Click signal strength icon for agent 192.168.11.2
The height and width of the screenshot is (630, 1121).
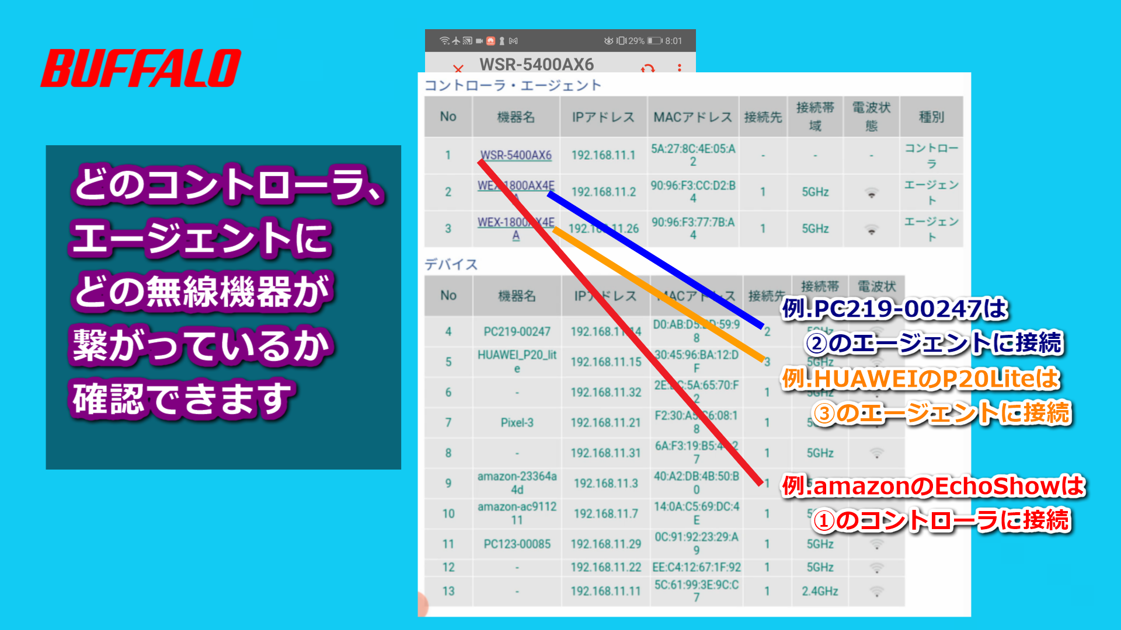[x=871, y=192]
